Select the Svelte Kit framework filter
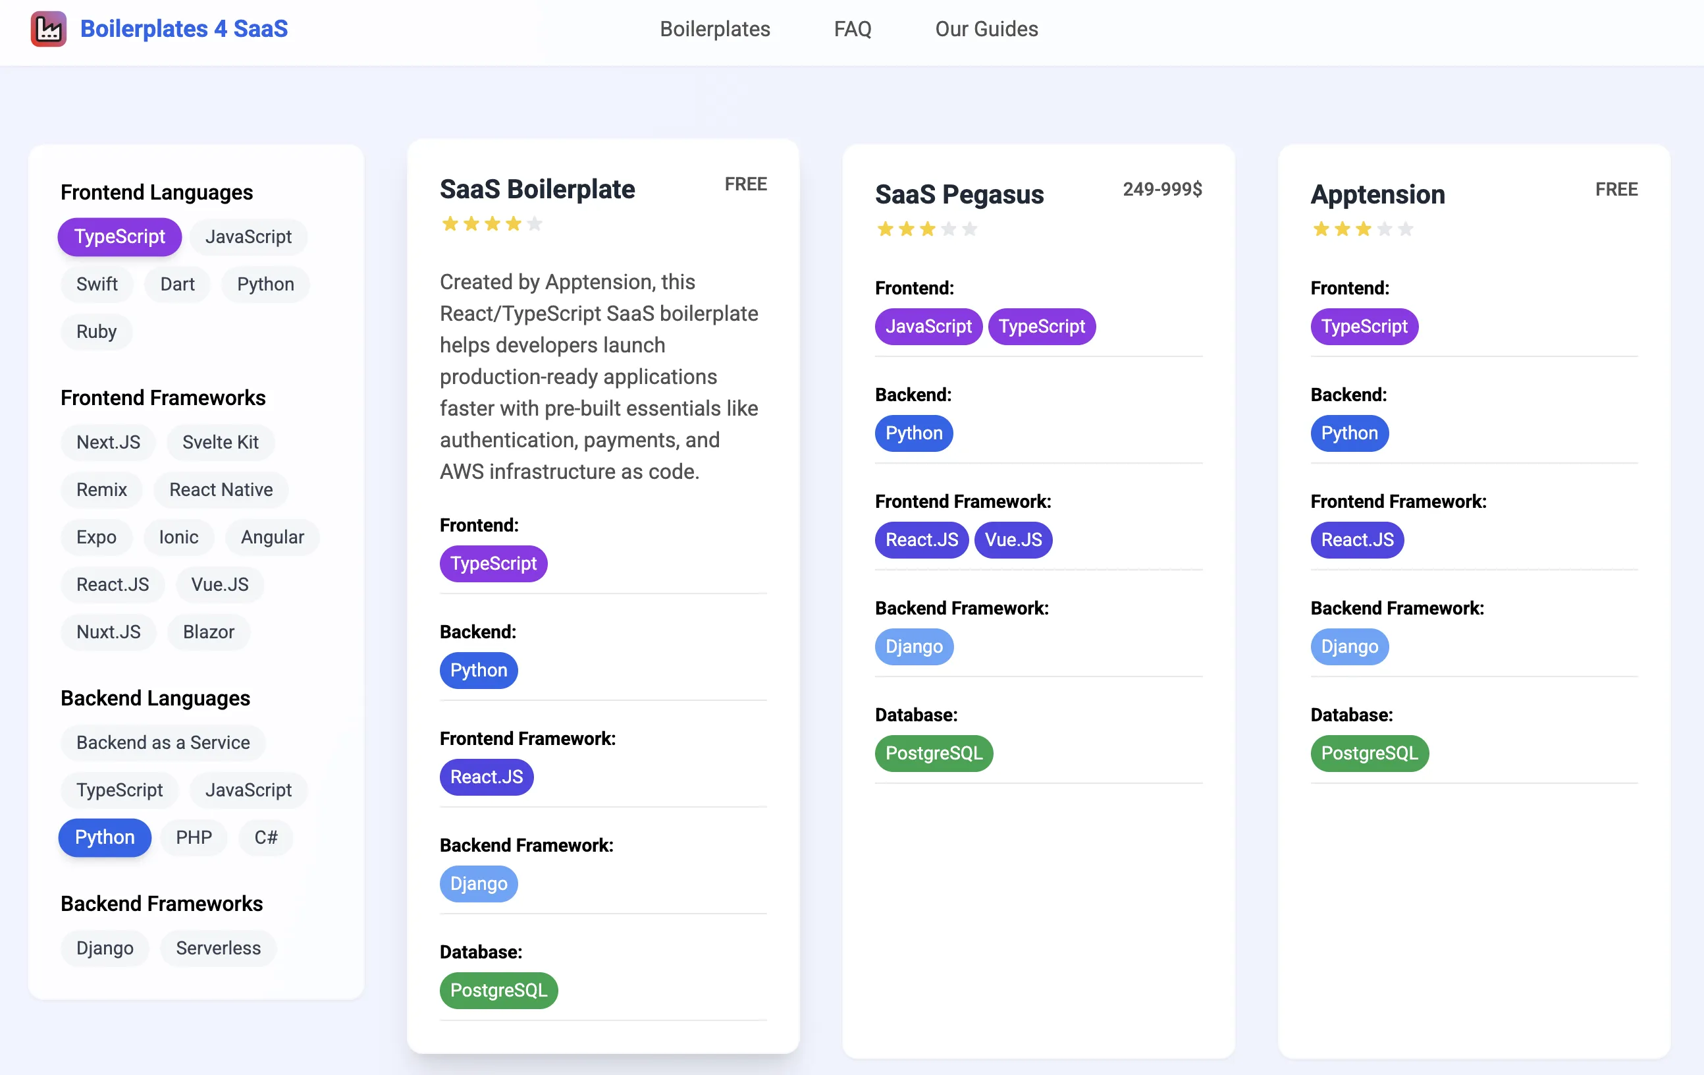The image size is (1704, 1075). [220, 442]
